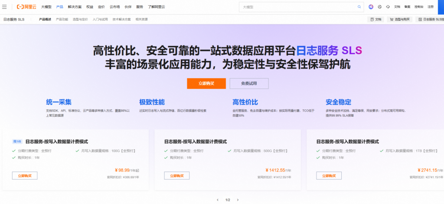Switch to the 产品功能 tab
Image resolution: width=444 pixels, height=204 pixels.
62,20
